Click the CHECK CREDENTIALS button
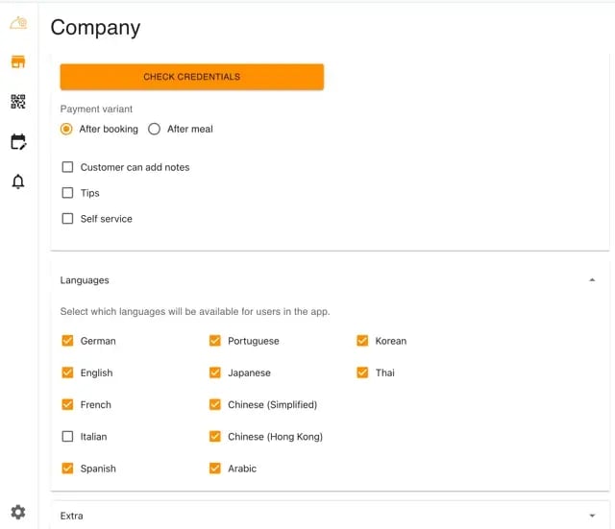This screenshot has height=529, width=615. [191, 77]
